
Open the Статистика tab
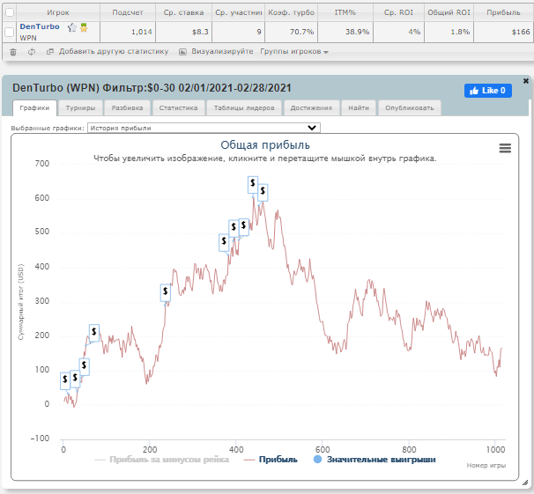click(179, 107)
